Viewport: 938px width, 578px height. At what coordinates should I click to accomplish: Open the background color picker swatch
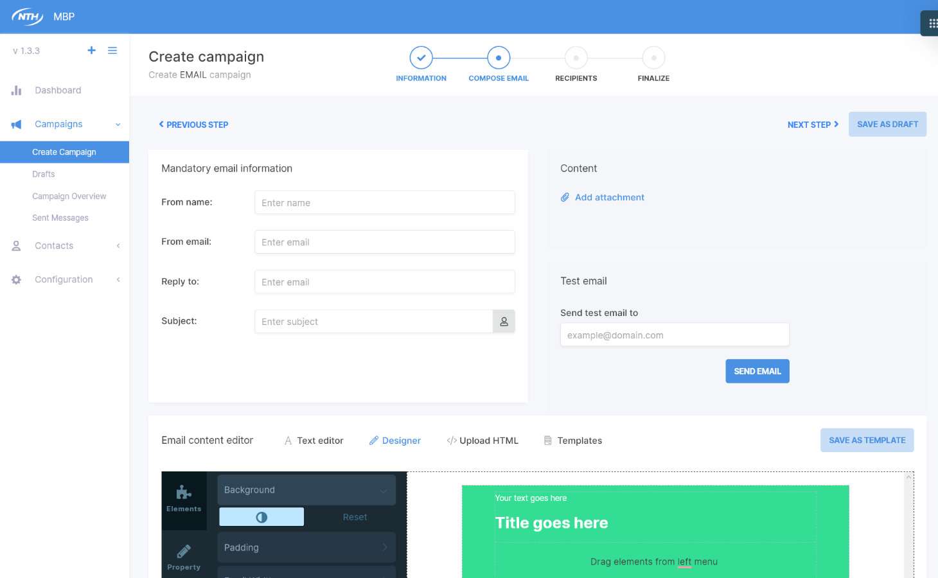[261, 516]
